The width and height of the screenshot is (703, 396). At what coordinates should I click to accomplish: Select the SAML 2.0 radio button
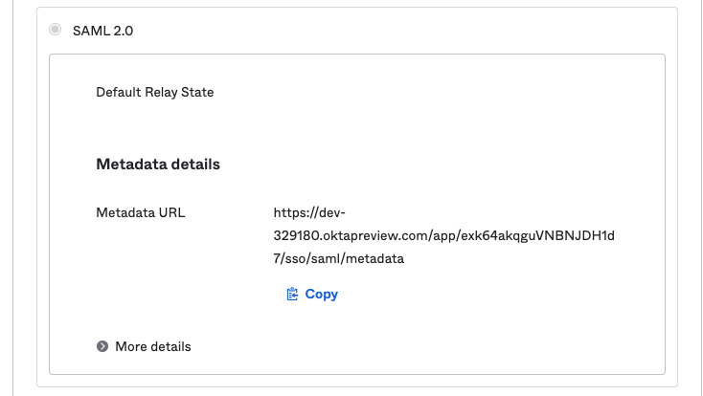coord(56,30)
